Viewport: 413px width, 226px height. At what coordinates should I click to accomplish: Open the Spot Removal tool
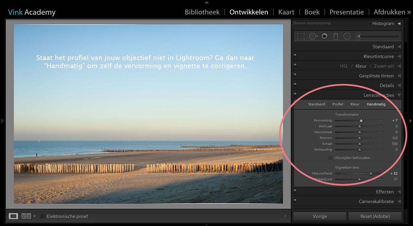[x=313, y=36]
